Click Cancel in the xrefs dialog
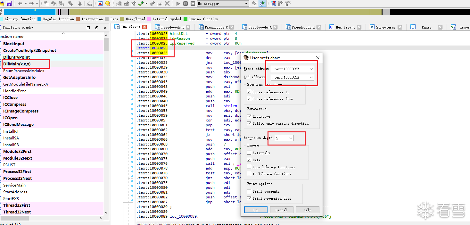Image resolution: width=470 pixels, height=225 pixels. [x=281, y=210]
